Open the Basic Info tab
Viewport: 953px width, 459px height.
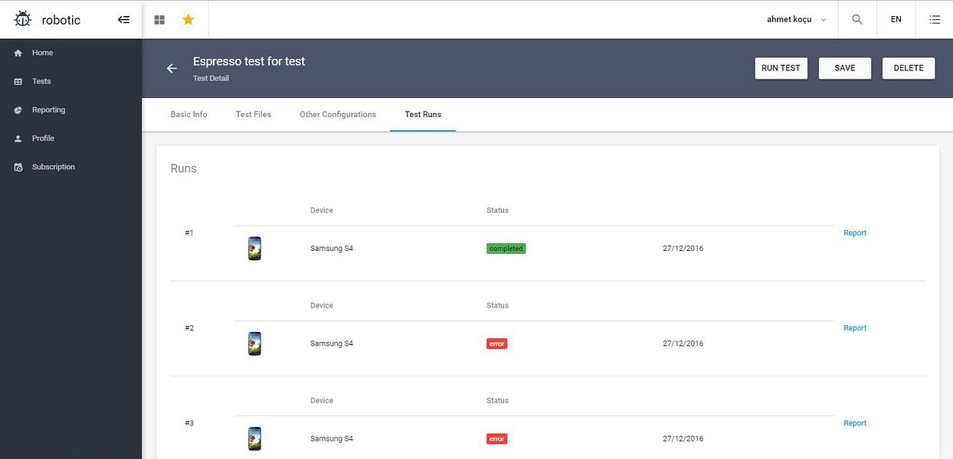(x=188, y=115)
